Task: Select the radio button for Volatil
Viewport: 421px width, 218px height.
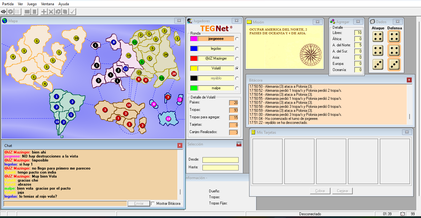Action: click(x=237, y=68)
